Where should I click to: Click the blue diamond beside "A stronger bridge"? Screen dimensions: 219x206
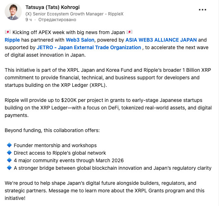9,168
